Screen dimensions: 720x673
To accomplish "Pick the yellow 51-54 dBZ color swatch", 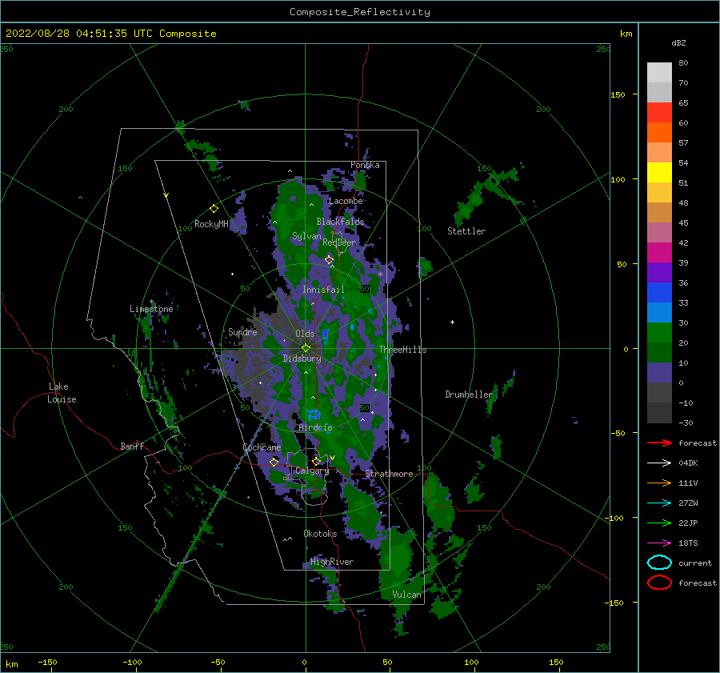I will point(659,173).
